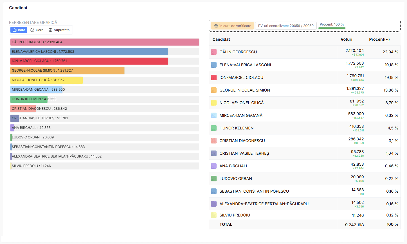Click the În curs de verificare badge

[x=232, y=26]
